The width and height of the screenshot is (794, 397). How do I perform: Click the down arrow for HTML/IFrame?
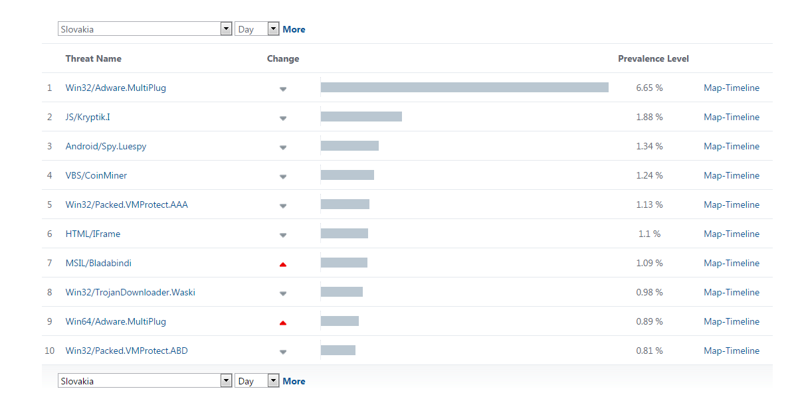283,234
